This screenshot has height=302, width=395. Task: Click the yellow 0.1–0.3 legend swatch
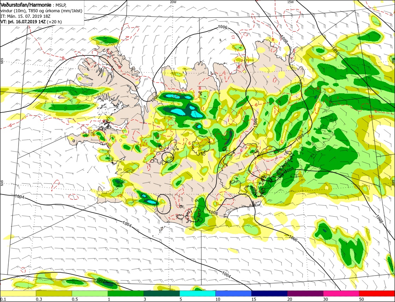[18, 293]
